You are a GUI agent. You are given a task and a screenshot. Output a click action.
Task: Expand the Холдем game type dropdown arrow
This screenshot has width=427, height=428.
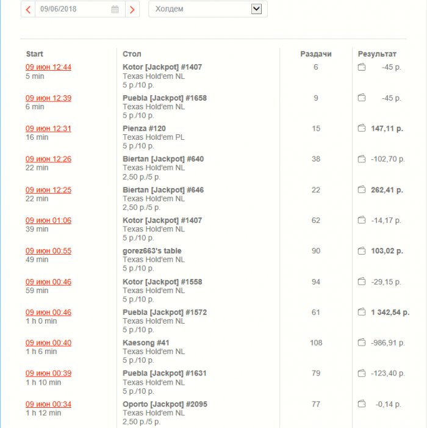[x=256, y=9]
